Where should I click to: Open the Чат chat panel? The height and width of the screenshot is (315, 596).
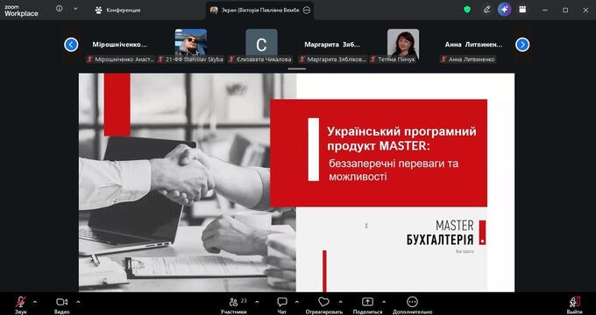(x=281, y=304)
